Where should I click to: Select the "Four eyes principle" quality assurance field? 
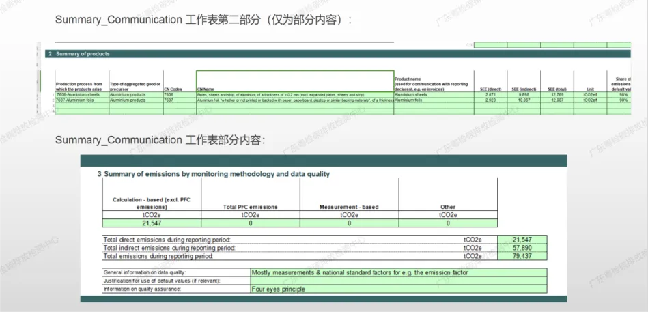(399, 289)
